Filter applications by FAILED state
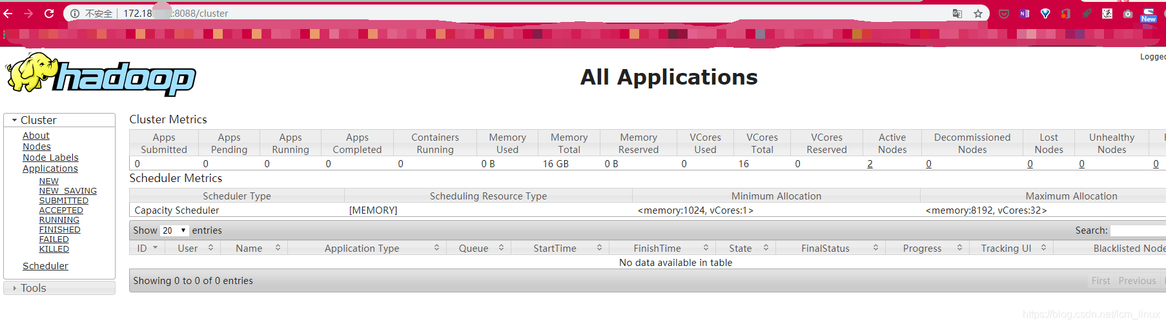Viewport: 1166px width, 326px height. point(54,239)
